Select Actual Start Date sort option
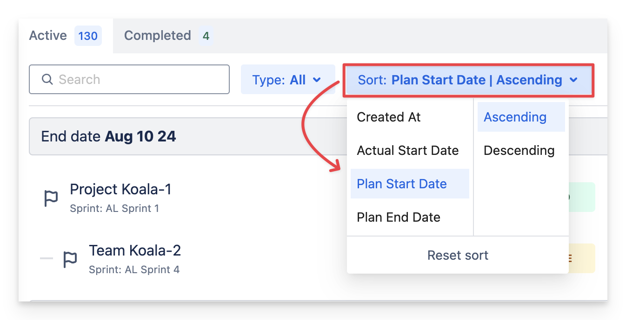 click(x=407, y=151)
